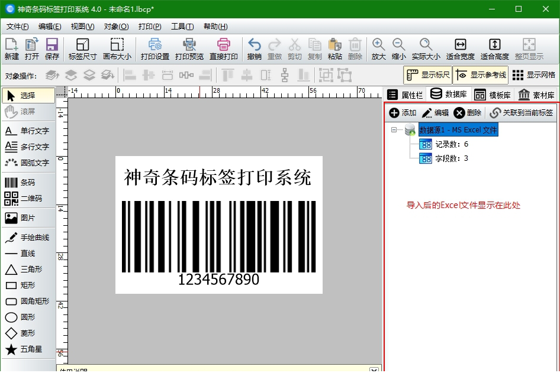Image resolution: width=560 pixels, height=386 pixels.
Task: Click the 直接打印 direct print icon
Action: coord(223,49)
